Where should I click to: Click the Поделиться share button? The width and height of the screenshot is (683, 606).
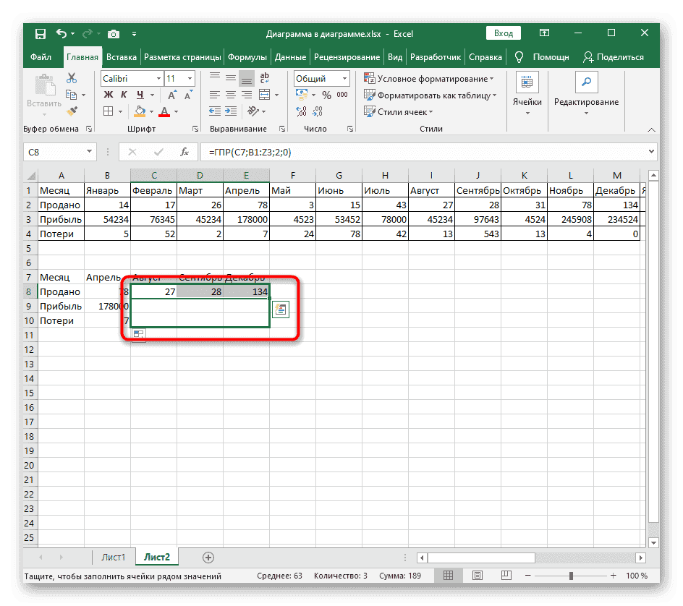tap(614, 57)
